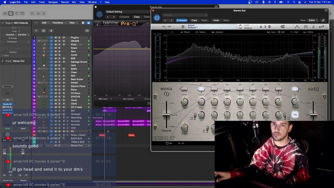The image size is (334, 188).
Task: Toggle the Air band switch
Action: pyautogui.click(x=295, y=89)
